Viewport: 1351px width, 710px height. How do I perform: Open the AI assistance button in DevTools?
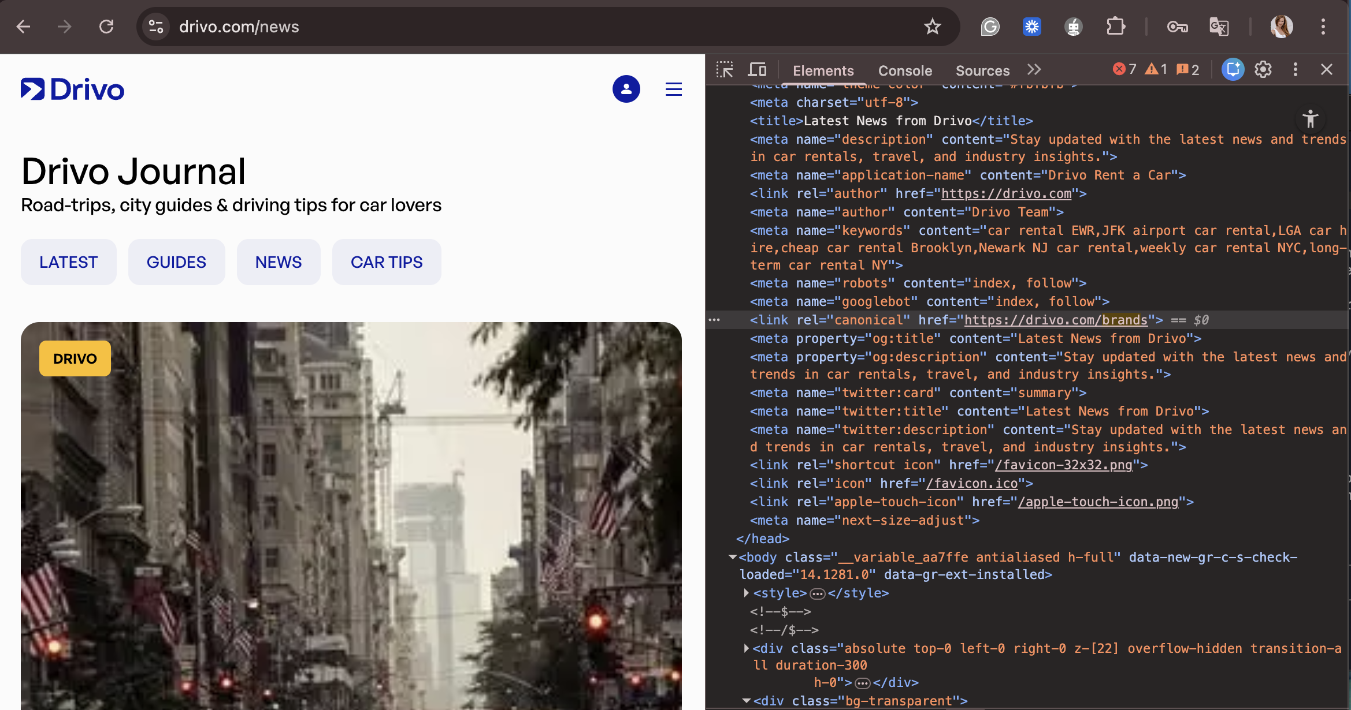(x=1233, y=69)
